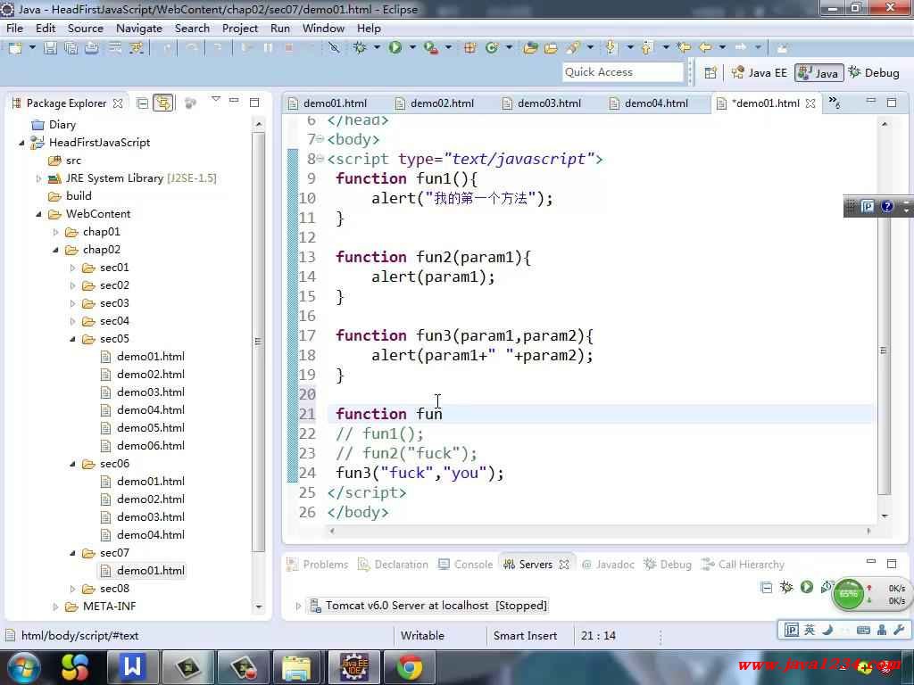Collapse all in Servers view toolbar
Viewport: 914px width, 685px height.
point(767,587)
